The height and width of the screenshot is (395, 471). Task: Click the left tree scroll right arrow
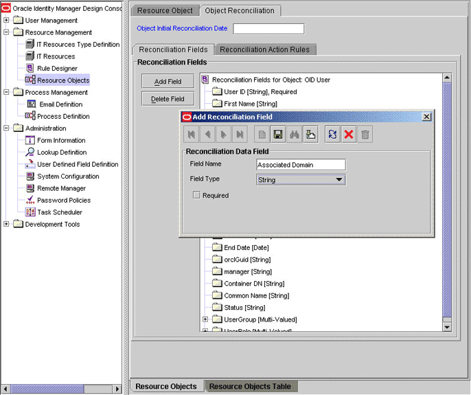tap(117, 389)
